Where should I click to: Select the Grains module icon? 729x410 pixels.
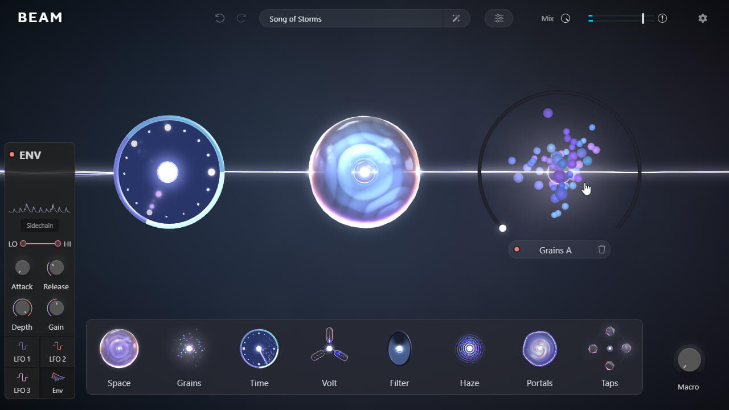click(189, 348)
